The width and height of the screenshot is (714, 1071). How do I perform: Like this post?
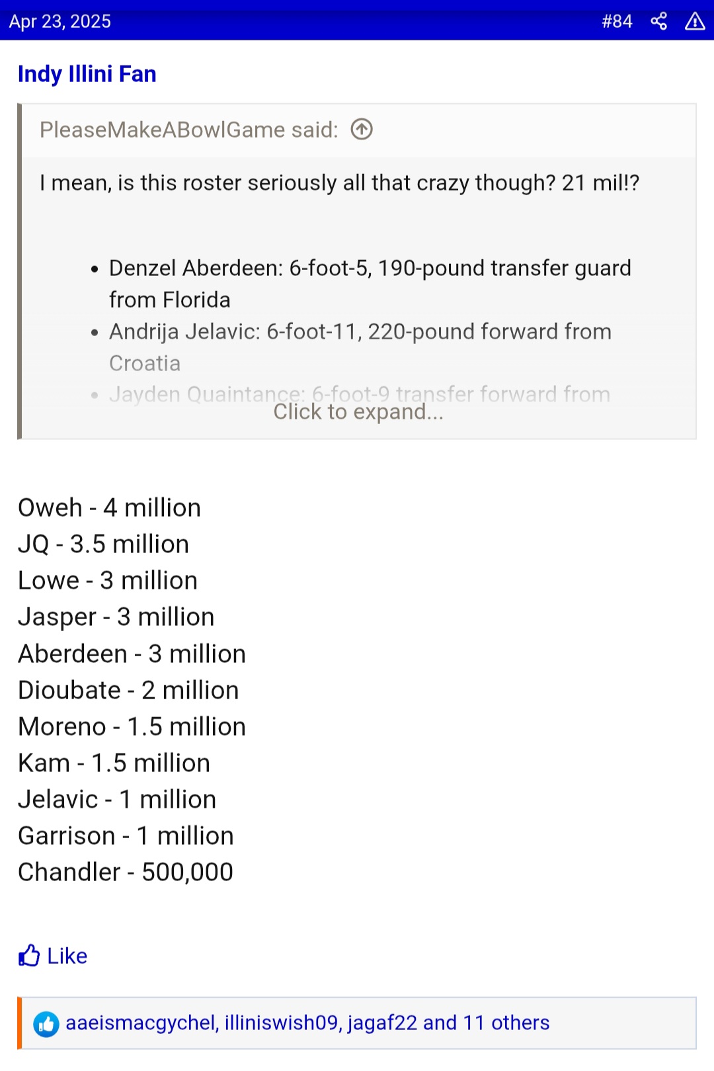53,956
